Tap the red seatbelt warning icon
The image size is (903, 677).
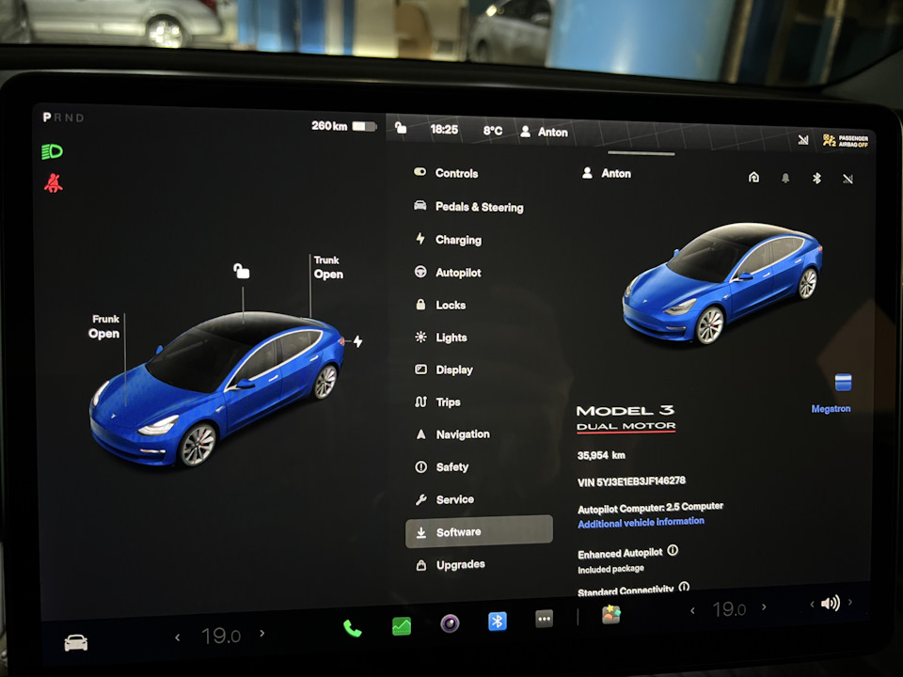(53, 183)
